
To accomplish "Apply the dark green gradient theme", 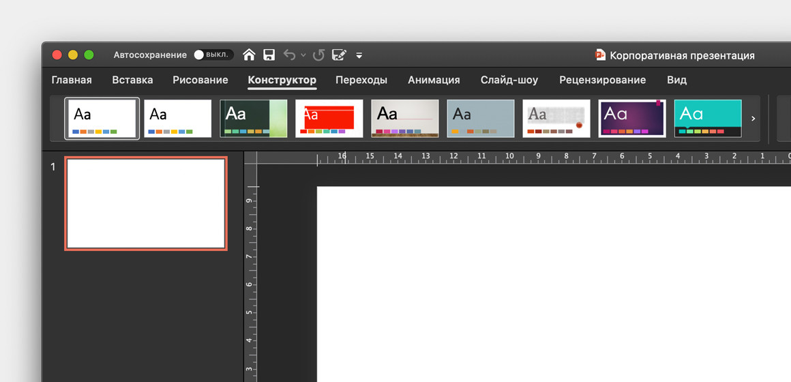I will [x=253, y=119].
